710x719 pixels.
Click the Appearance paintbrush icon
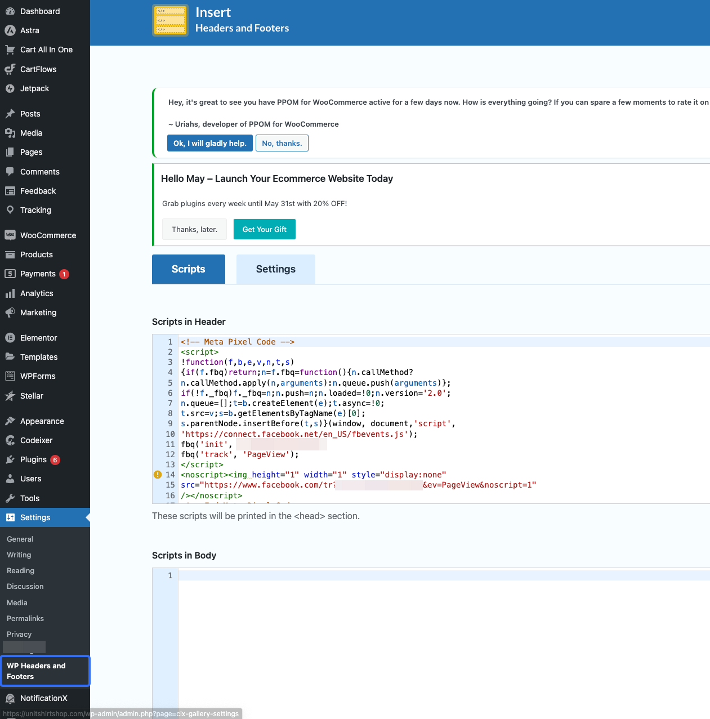pyautogui.click(x=10, y=421)
